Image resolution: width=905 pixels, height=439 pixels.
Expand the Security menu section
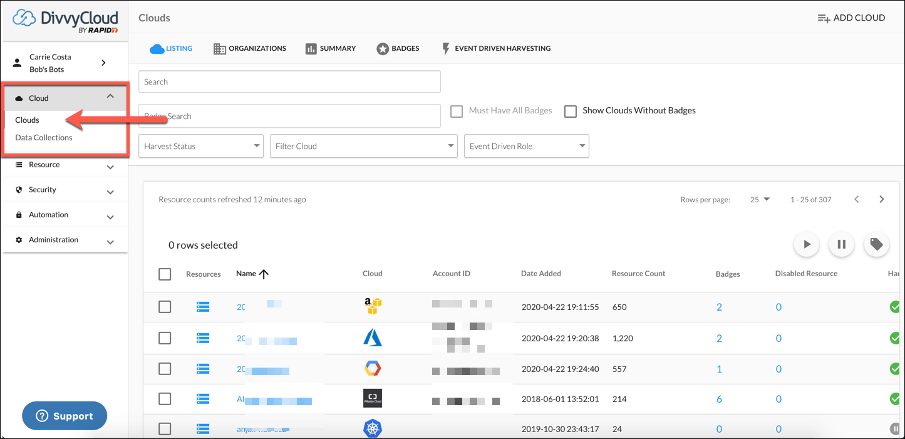coord(65,190)
